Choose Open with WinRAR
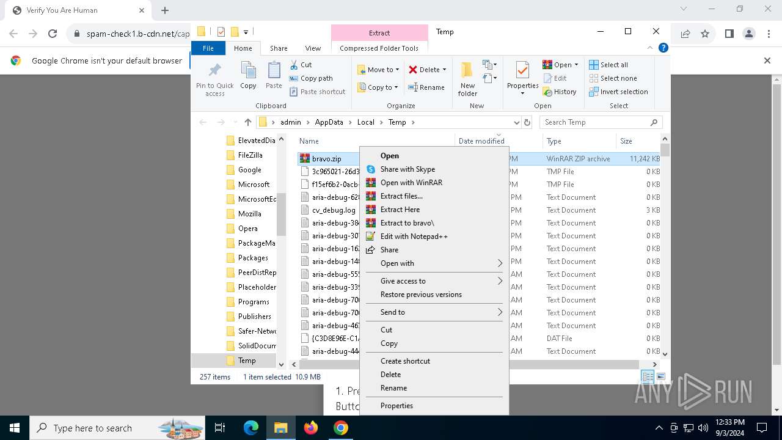 tap(434, 183)
